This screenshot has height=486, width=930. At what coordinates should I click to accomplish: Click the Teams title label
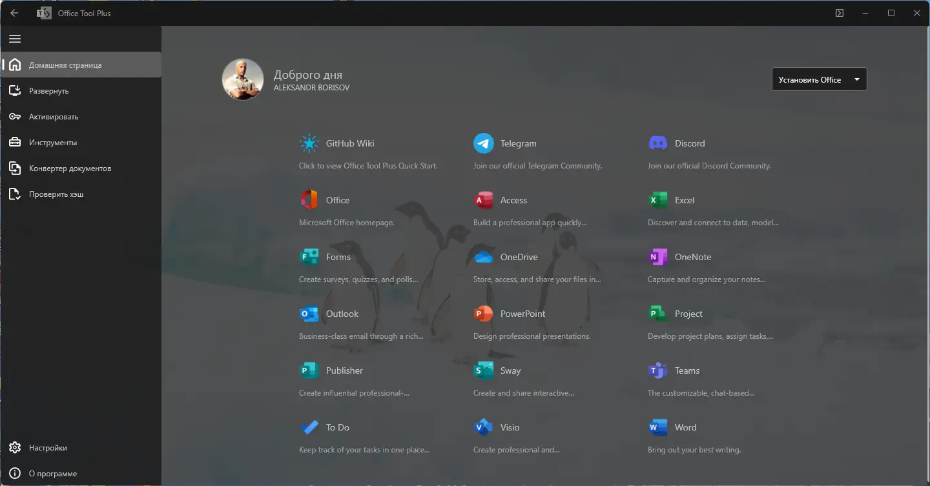[x=687, y=370]
